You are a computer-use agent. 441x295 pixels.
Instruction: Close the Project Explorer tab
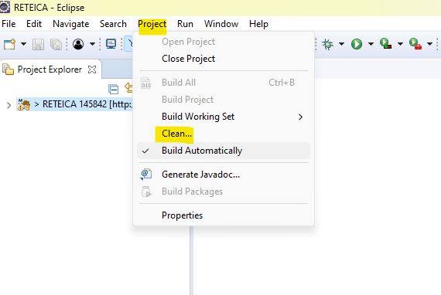pyautogui.click(x=92, y=70)
